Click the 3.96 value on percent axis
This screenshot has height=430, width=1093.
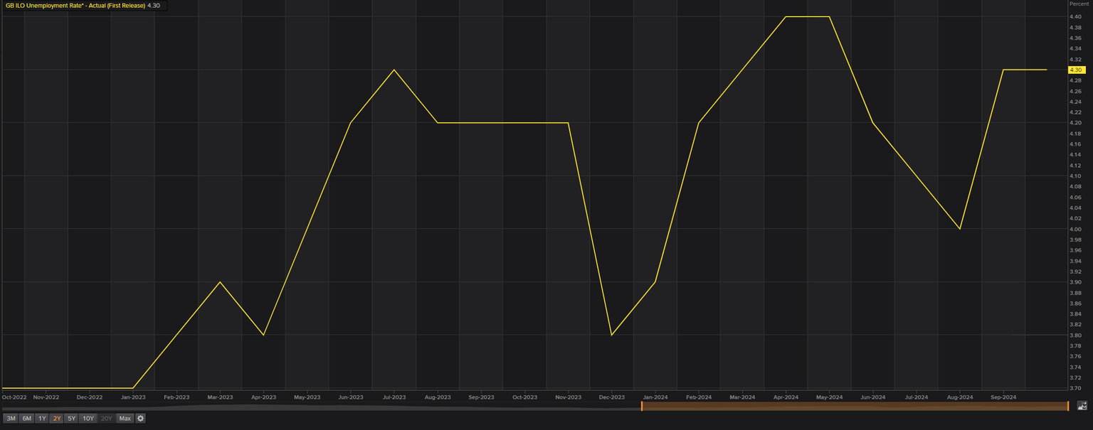pyautogui.click(x=1075, y=250)
